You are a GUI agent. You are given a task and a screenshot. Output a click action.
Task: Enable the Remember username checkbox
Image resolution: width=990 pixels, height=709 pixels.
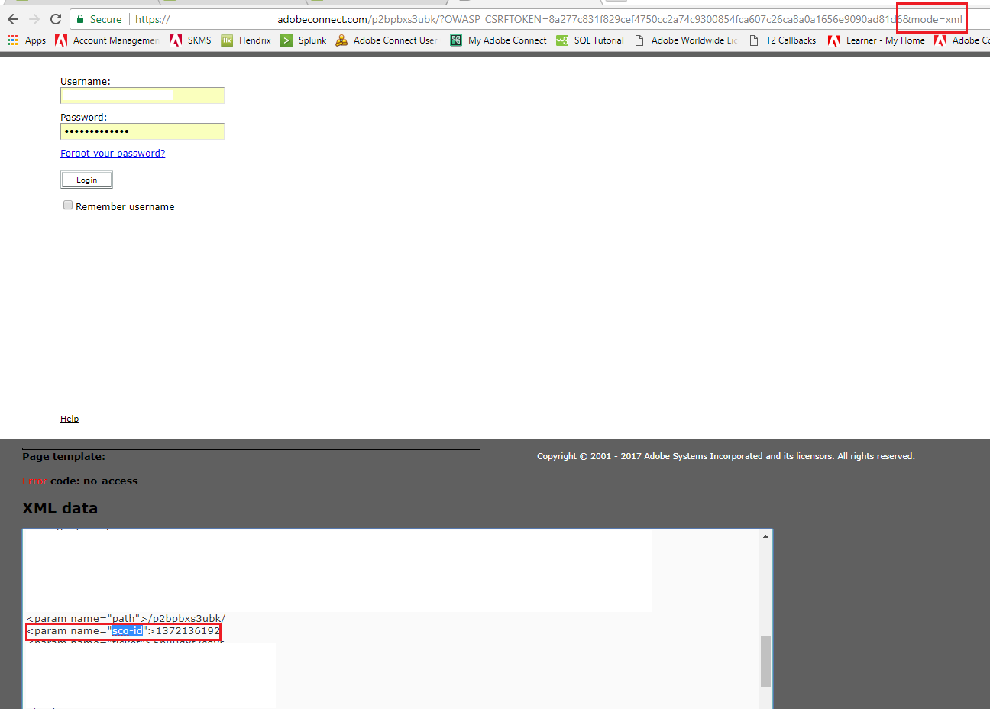pyautogui.click(x=68, y=205)
